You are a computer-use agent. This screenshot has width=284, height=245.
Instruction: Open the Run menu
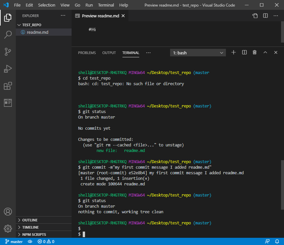[x=89, y=5]
